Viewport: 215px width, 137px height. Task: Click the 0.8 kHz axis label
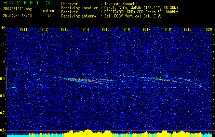[x=3, y=96]
